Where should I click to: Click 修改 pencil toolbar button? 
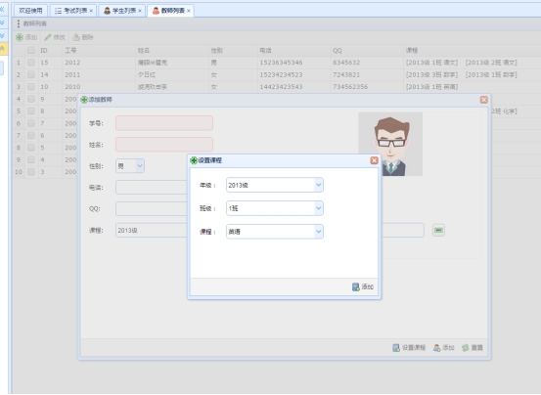coord(55,37)
